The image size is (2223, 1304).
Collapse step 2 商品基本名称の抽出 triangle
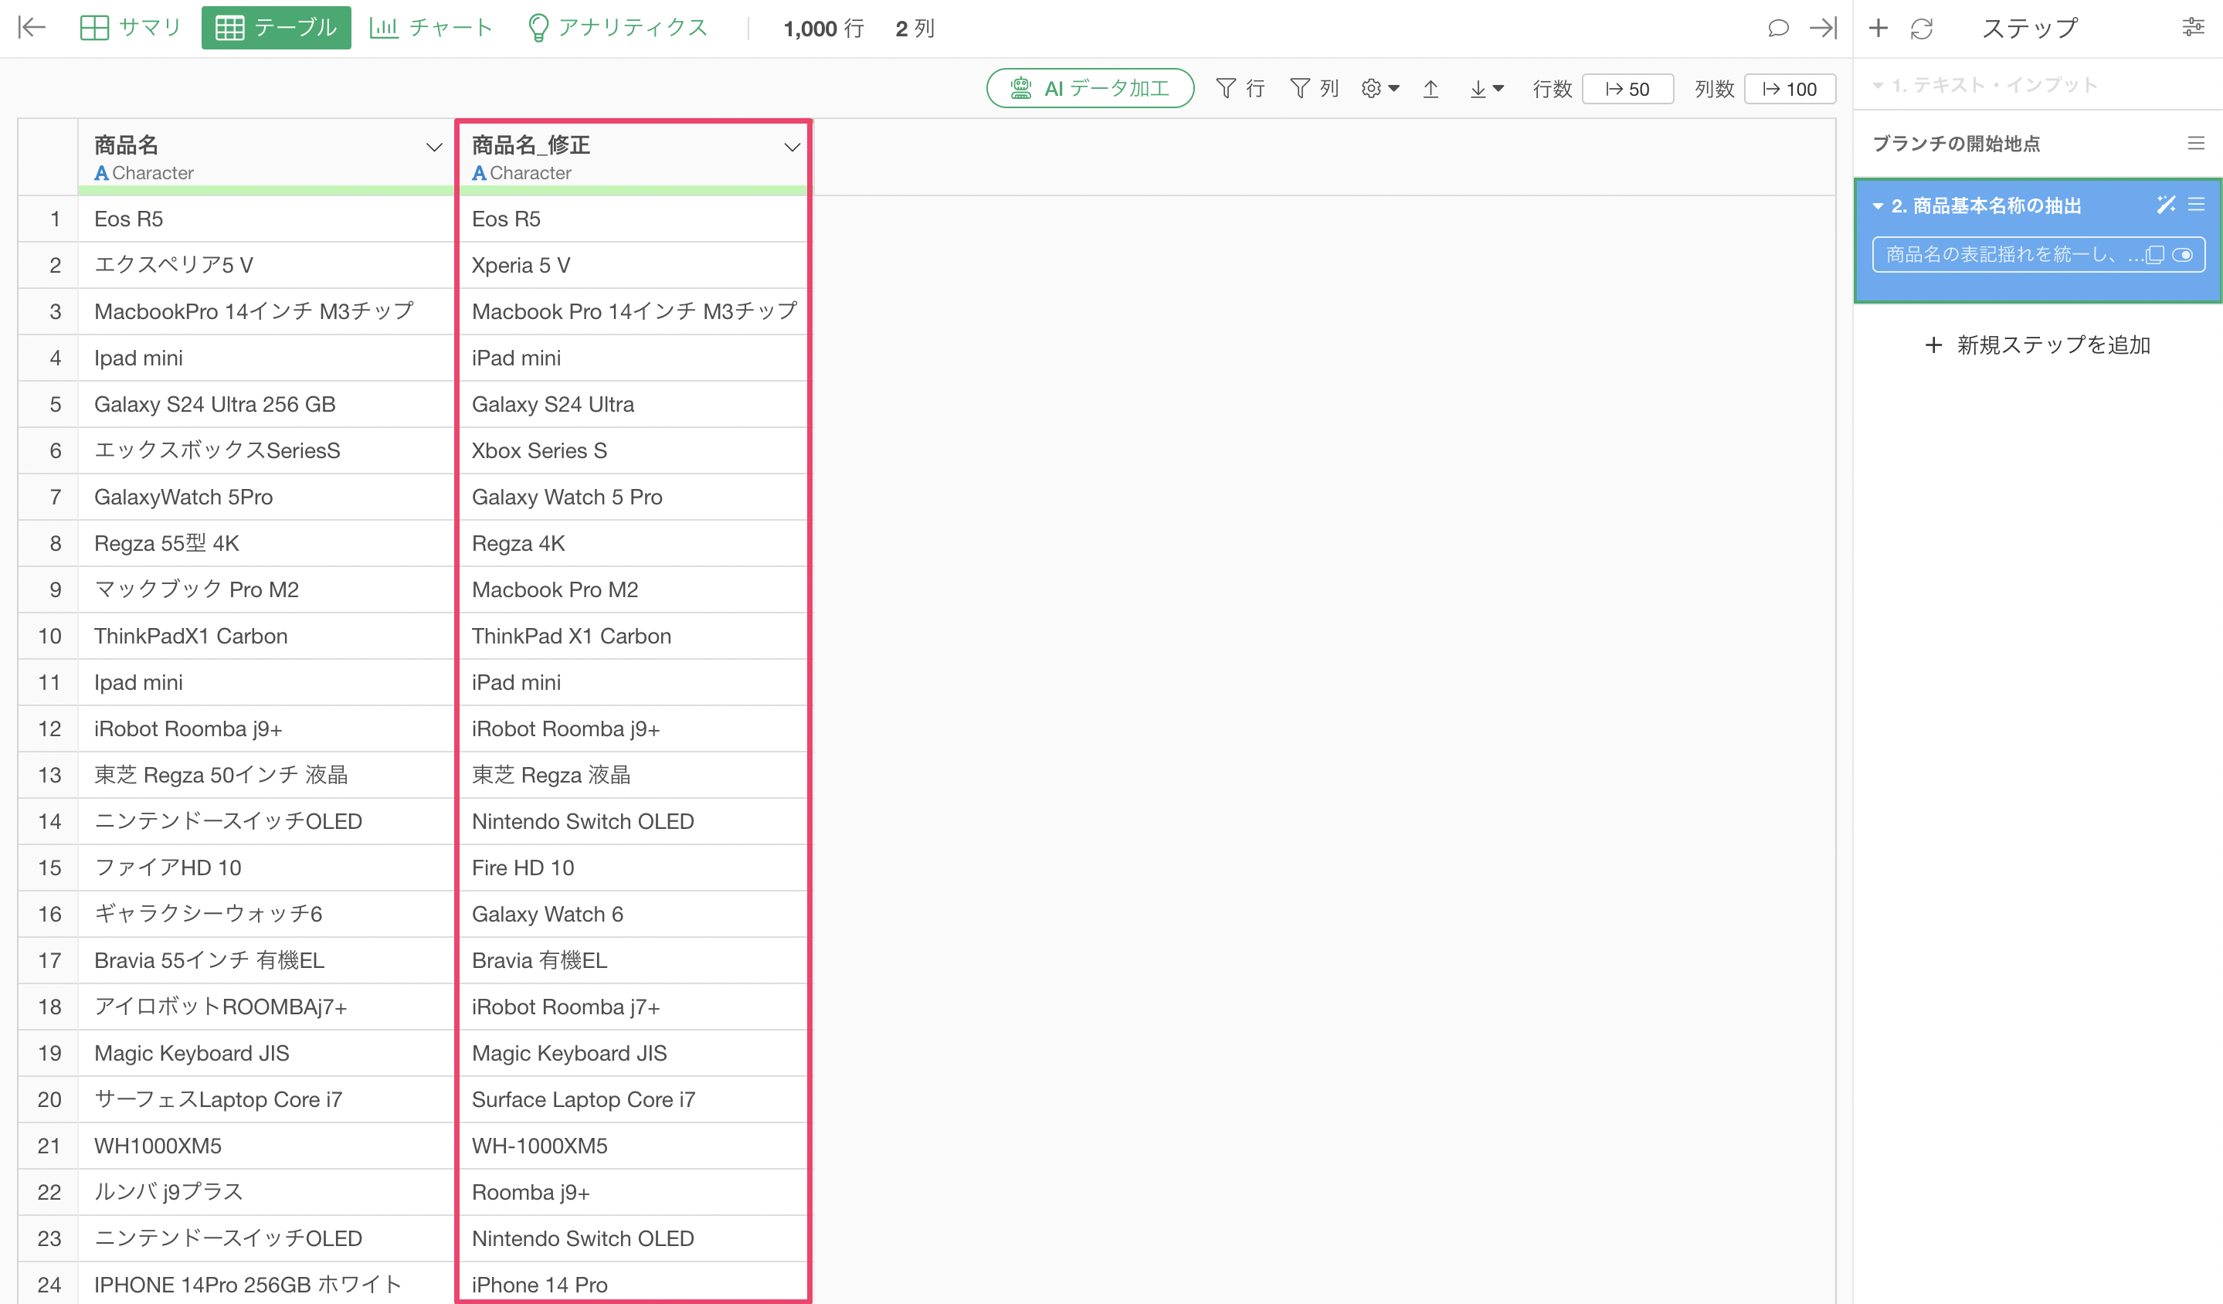(x=1878, y=206)
